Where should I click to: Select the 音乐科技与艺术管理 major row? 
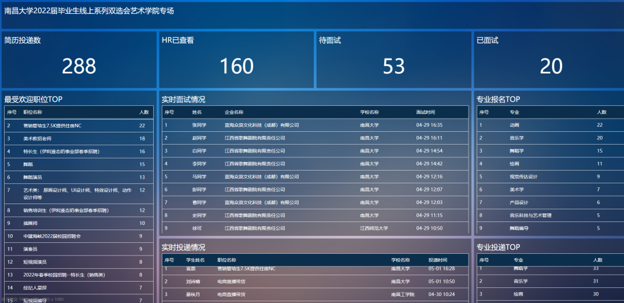click(530, 216)
